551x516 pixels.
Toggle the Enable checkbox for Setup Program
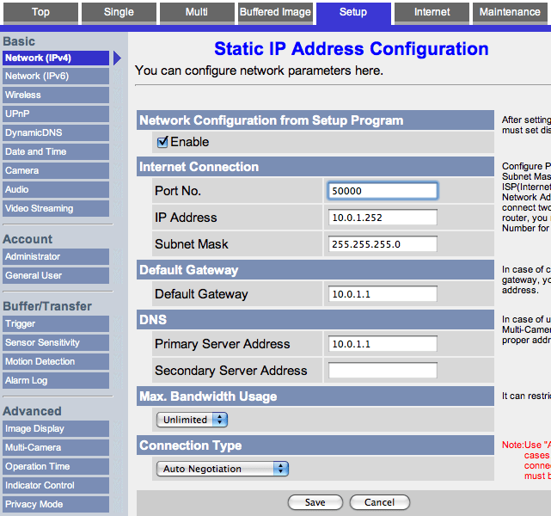162,142
